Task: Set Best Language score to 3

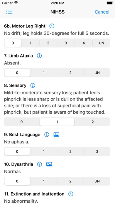Action: pos(97,151)
